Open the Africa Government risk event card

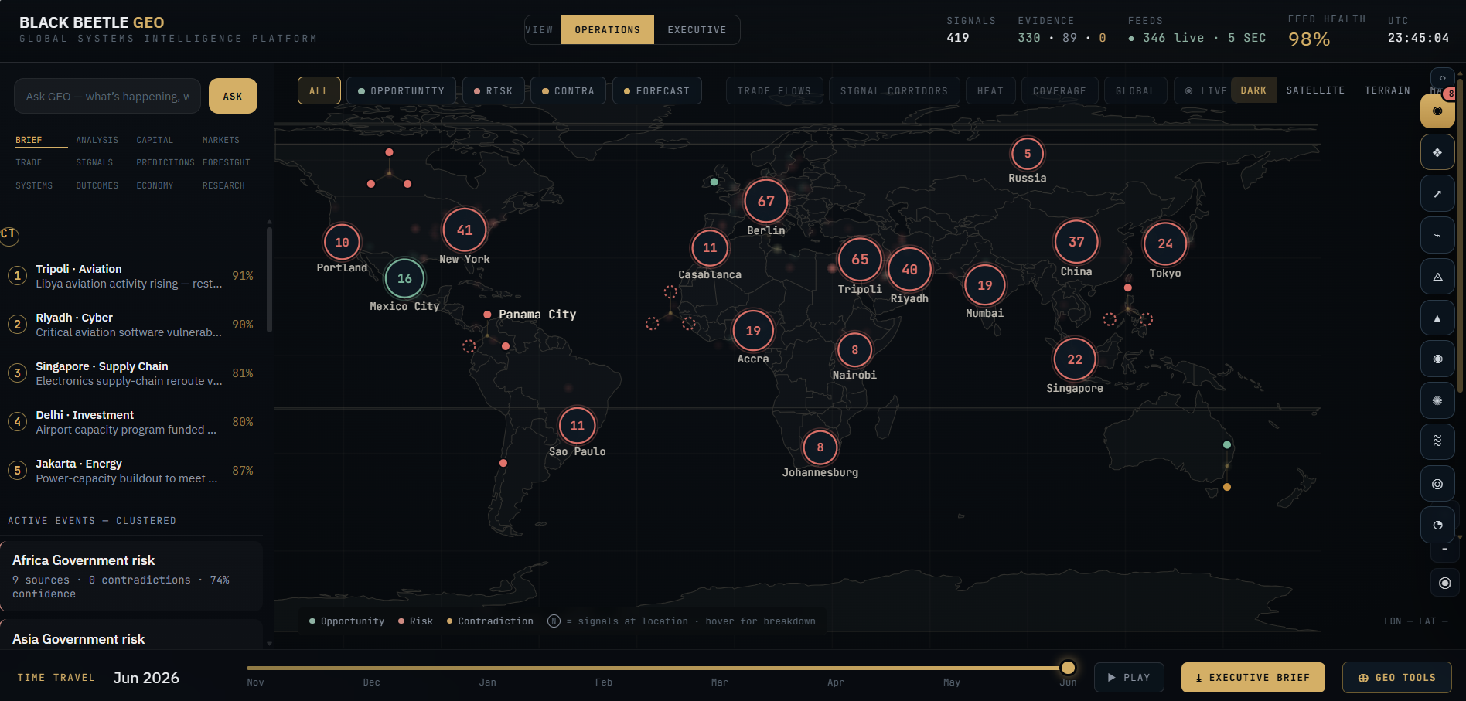click(131, 576)
